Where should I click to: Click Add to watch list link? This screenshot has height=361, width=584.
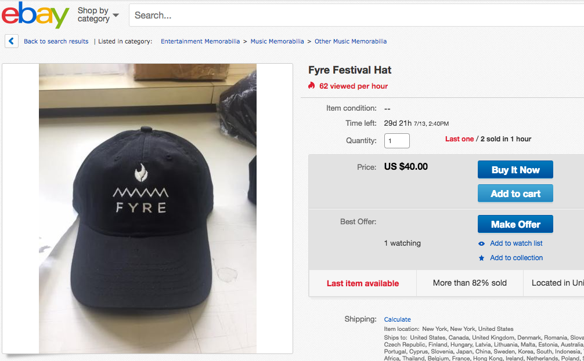point(516,243)
